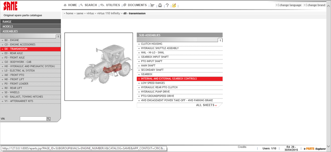Expand the MODELS section header
The height and width of the screenshot is (152, 331).
tap(31, 27)
